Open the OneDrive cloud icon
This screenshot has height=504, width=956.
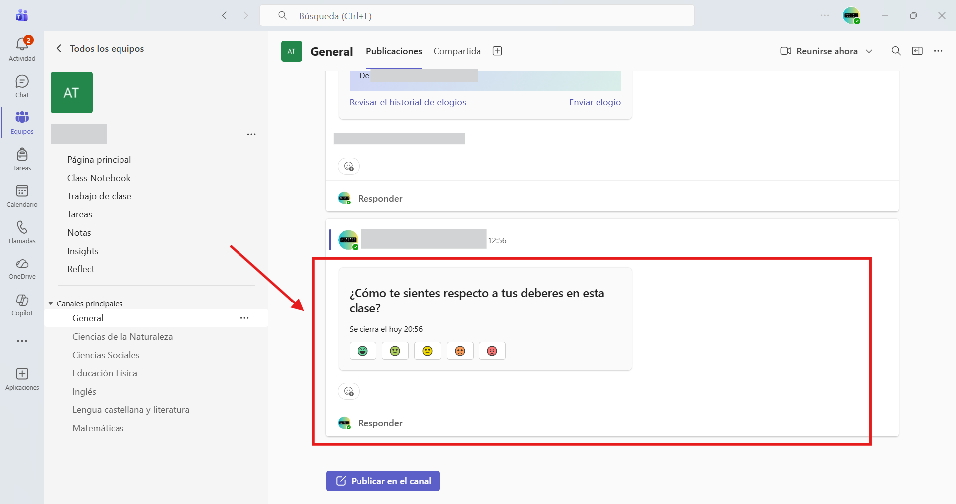pyautogui.click(x=22, y=269)
